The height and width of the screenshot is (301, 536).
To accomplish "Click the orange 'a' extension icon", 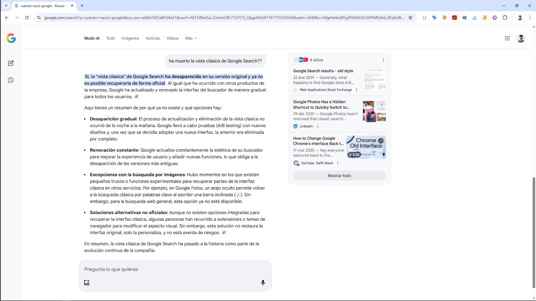I will [x=484, y=18].
